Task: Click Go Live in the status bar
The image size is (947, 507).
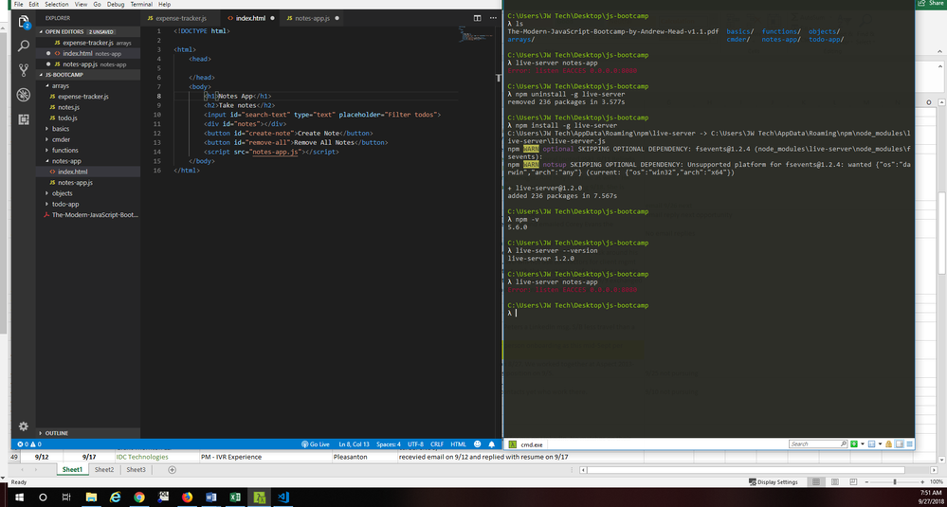Action: point(316,444)
